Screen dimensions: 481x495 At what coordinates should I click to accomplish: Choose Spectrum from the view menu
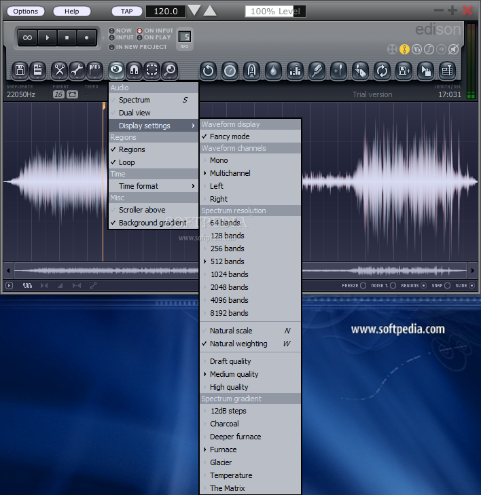click(x=154, y=100)
